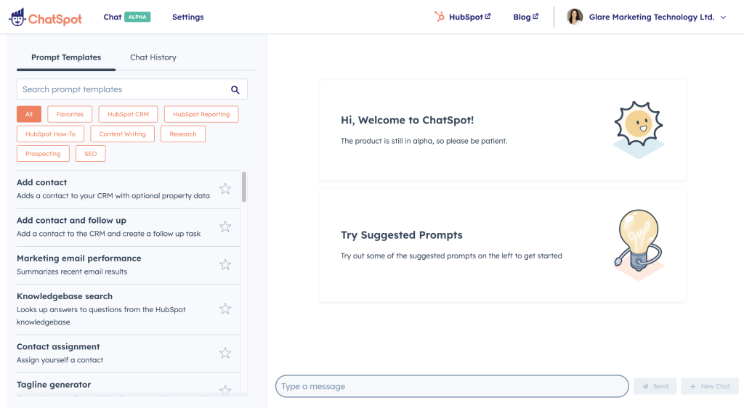Screen dimensions: 744x408
Task: Star the Add contact template
Action: 225,189
